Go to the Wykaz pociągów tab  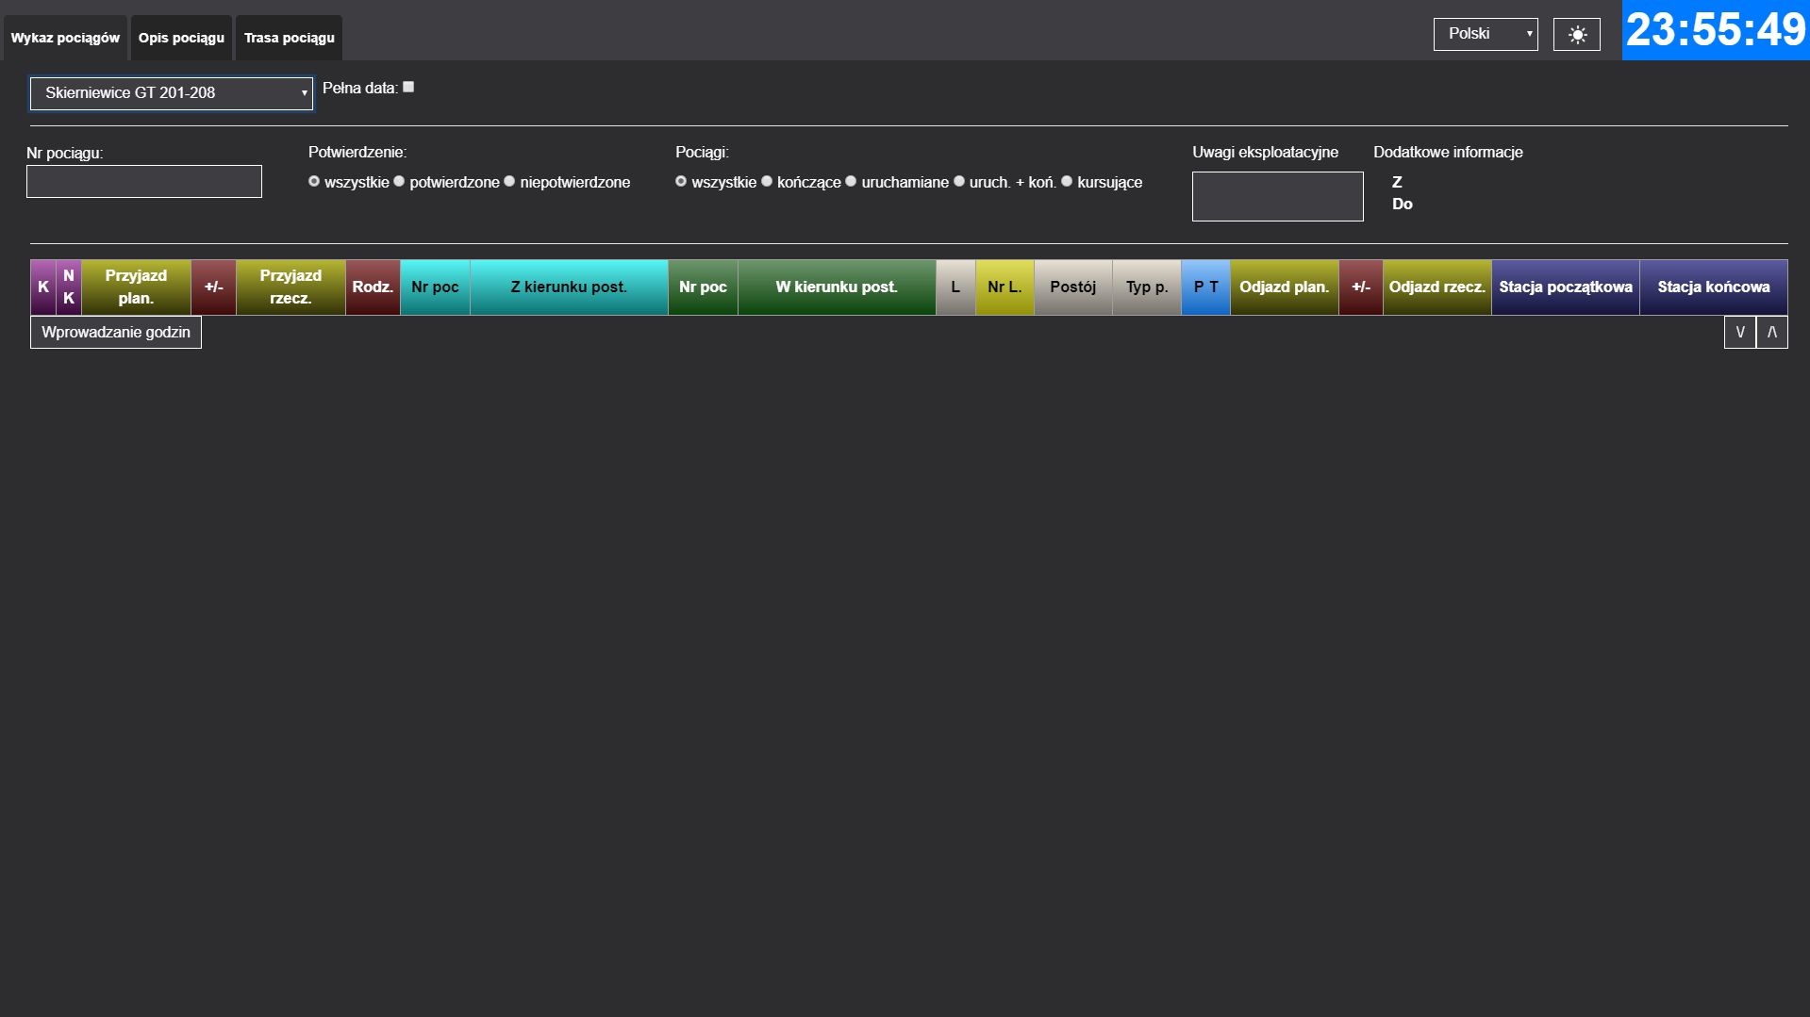pos(65,38)
